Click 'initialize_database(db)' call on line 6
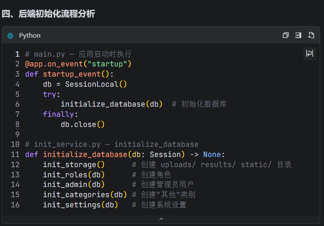 (112, 105)
